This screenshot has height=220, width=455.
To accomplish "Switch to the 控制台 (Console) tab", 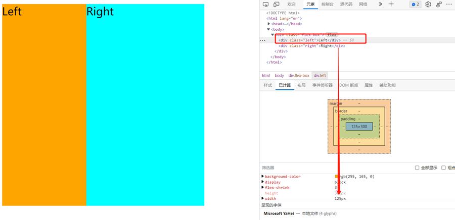I will (327, 4).
